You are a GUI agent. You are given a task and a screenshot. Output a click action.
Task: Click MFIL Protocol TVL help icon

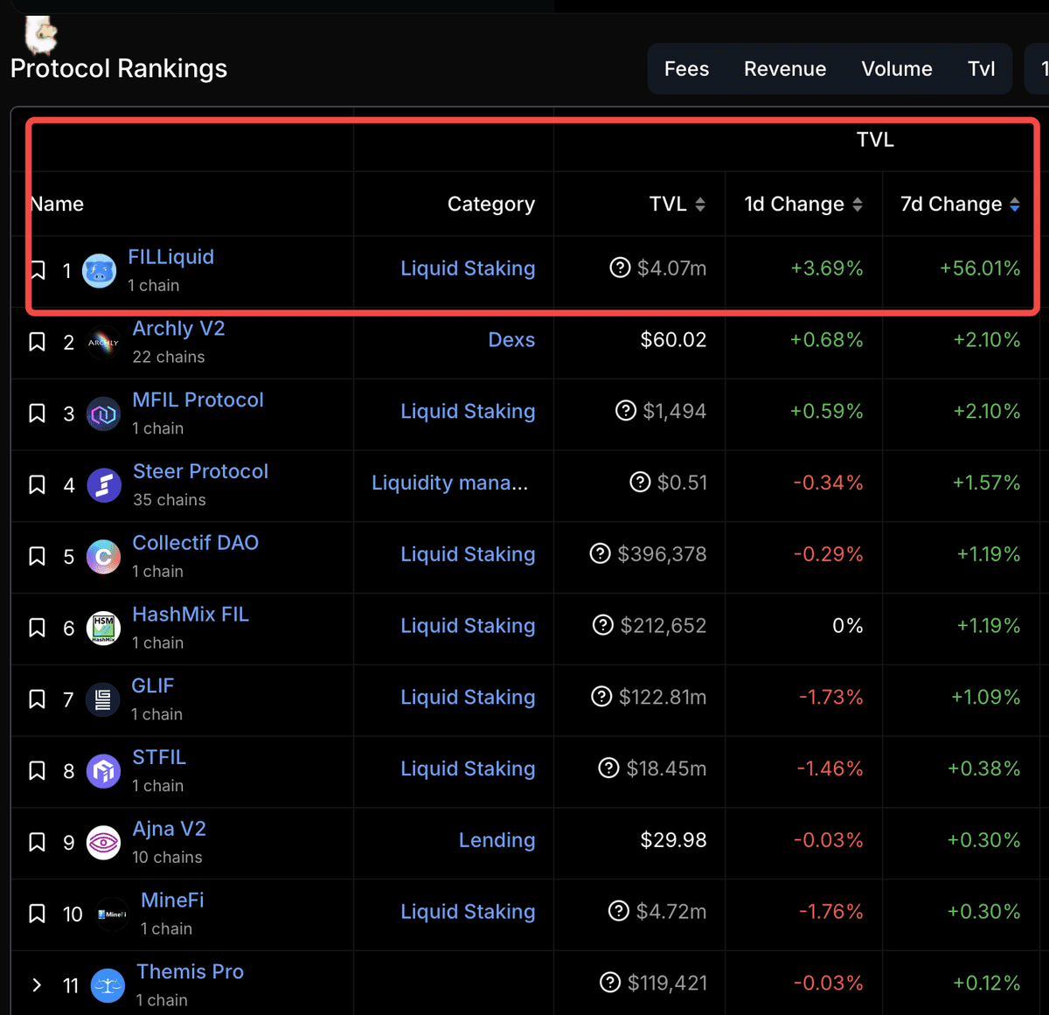pos(626,410)
